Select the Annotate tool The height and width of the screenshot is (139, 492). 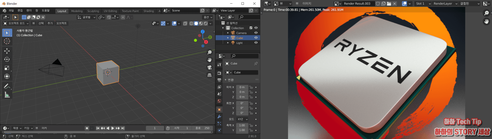(x=7, y=86)
